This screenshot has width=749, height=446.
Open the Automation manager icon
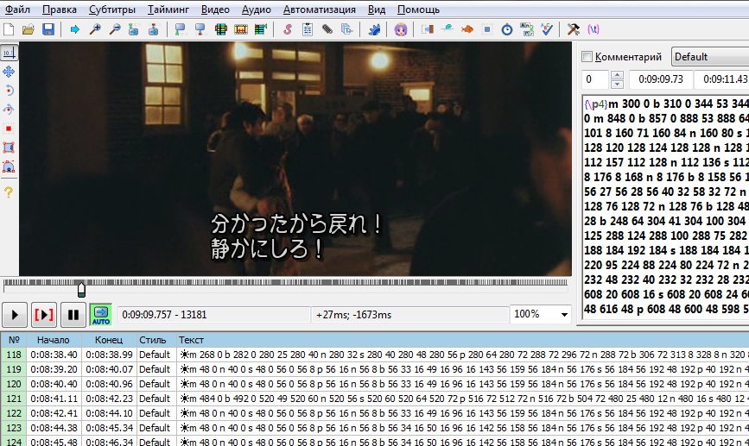click(374, 29)
